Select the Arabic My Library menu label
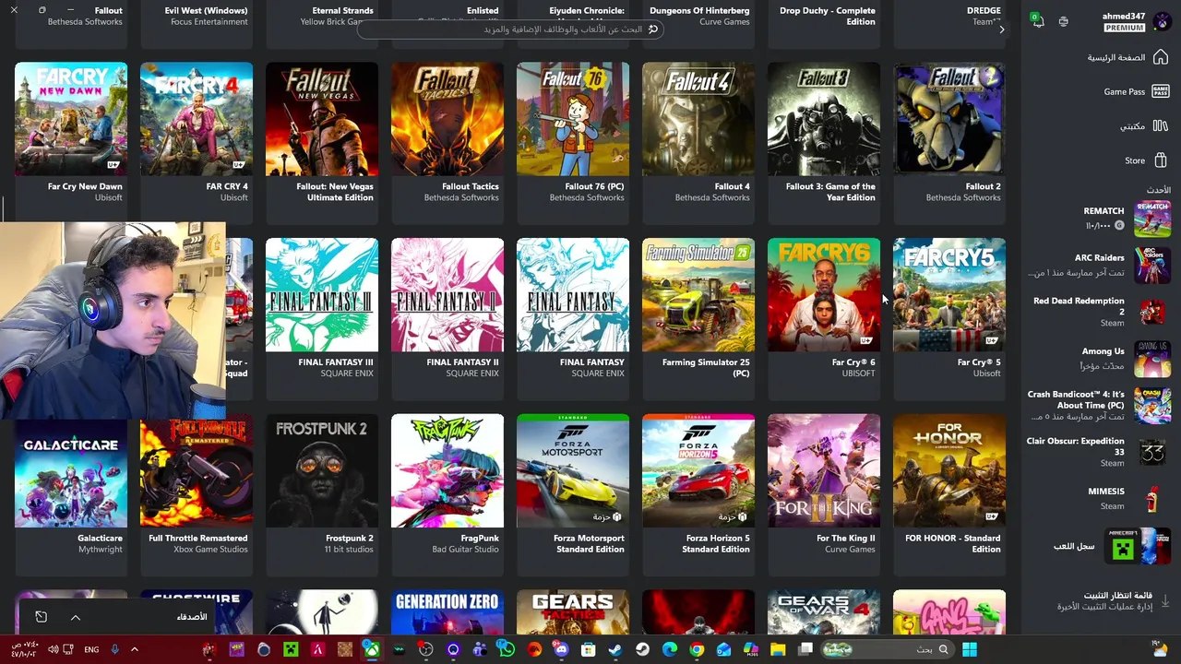This screenshot has width=1181, height=664. pos(1133,125)
